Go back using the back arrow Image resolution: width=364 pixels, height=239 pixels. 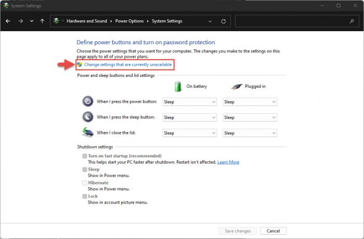[x=8, y=21]
